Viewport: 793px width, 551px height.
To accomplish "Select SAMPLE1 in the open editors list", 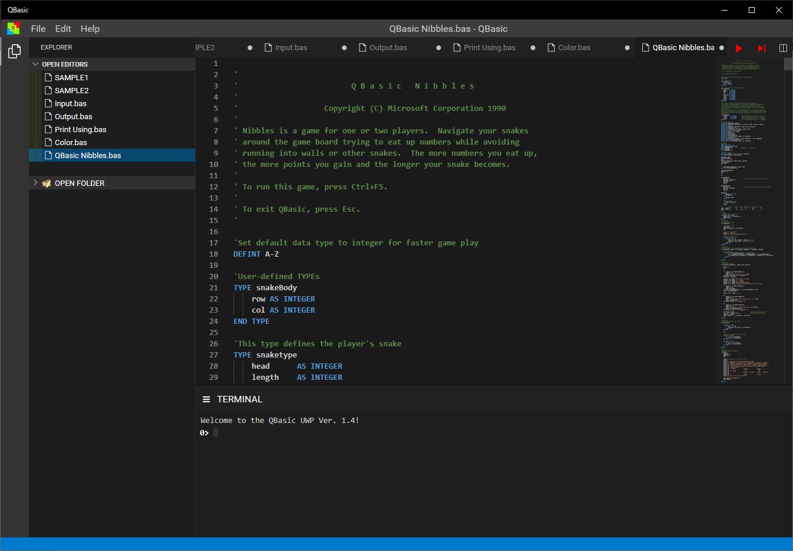I will point(71,77).
